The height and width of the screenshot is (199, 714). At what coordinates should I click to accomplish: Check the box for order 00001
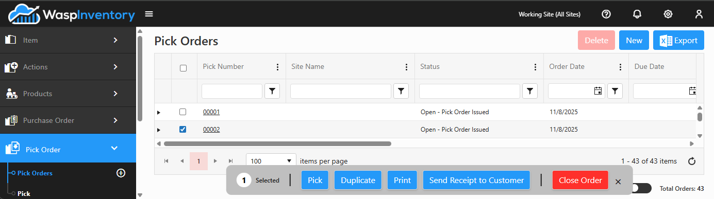[182, 112]
